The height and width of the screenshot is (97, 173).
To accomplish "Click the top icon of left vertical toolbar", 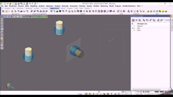I will pyautogui.click(x=2, y=20).
